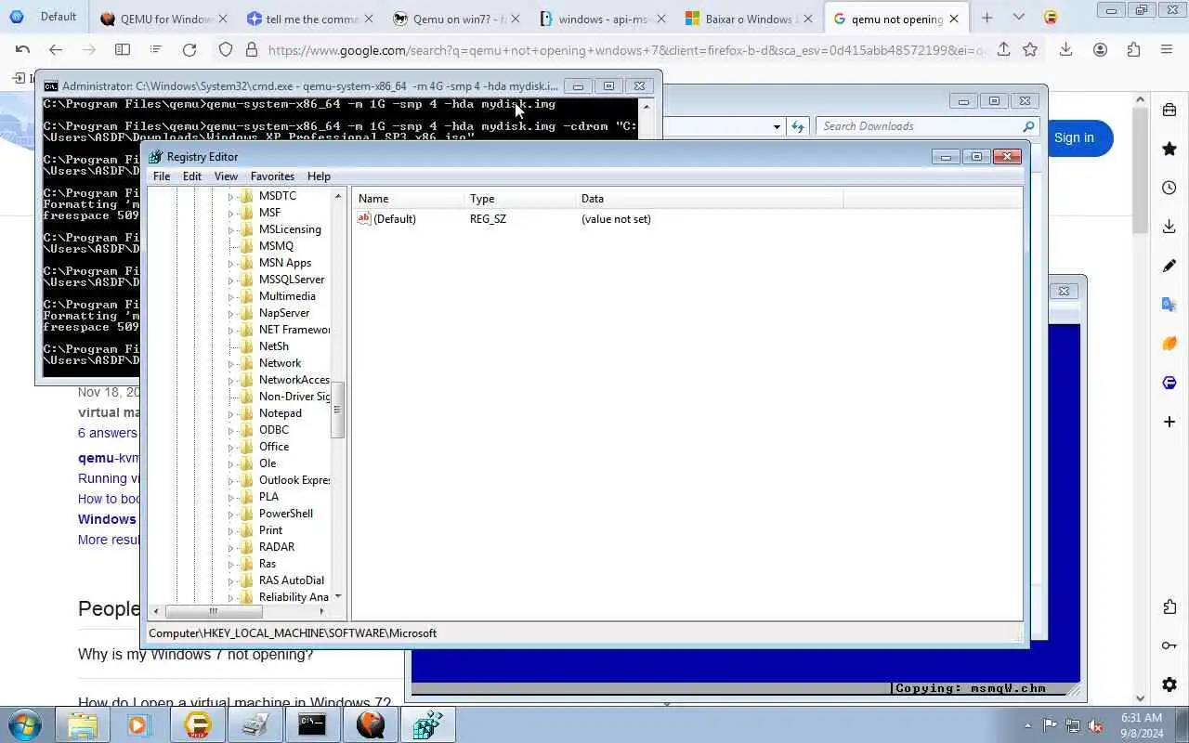Switch to cmd window in taskbar
This screenshot has height=743, width=1189.
click(312, 724)
